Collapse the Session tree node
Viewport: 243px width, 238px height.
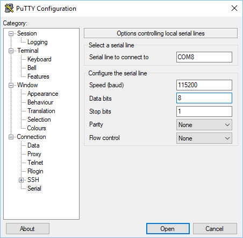point(11,33)
